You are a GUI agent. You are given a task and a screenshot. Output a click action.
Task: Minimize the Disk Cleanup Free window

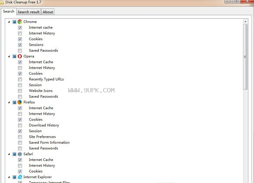[229, 1]
